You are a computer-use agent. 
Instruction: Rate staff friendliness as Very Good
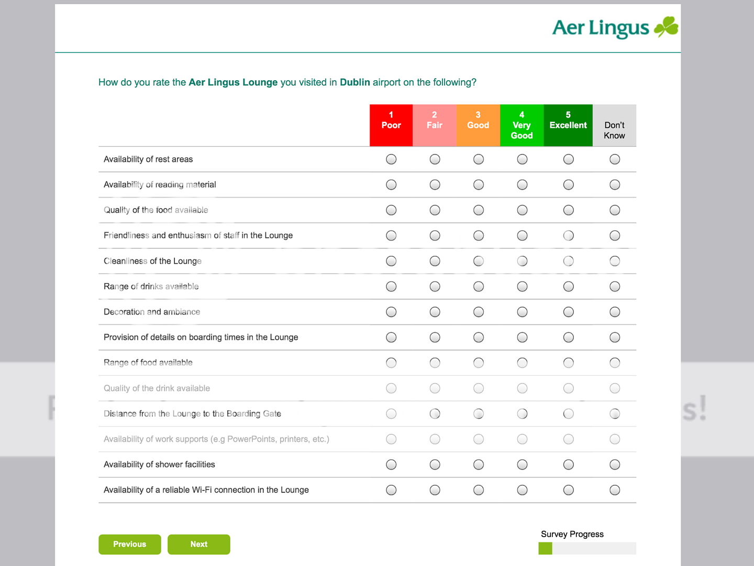point(522,235)
